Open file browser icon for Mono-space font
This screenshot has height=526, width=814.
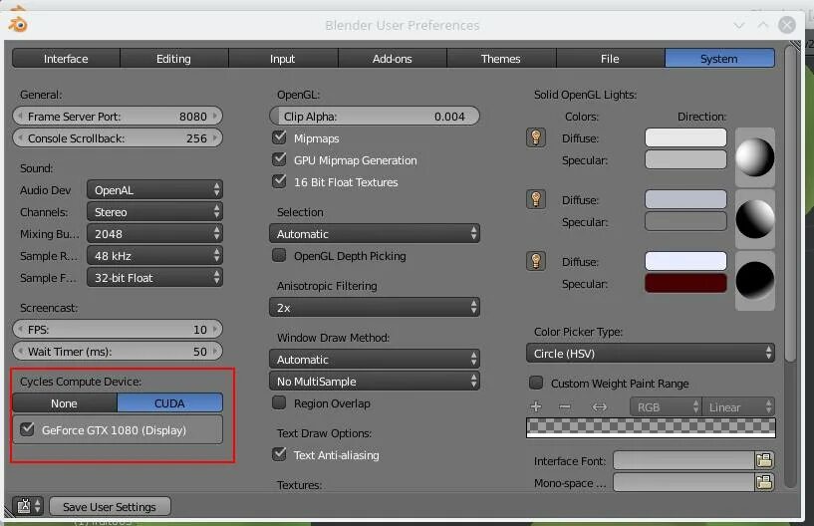pos(764,482)
